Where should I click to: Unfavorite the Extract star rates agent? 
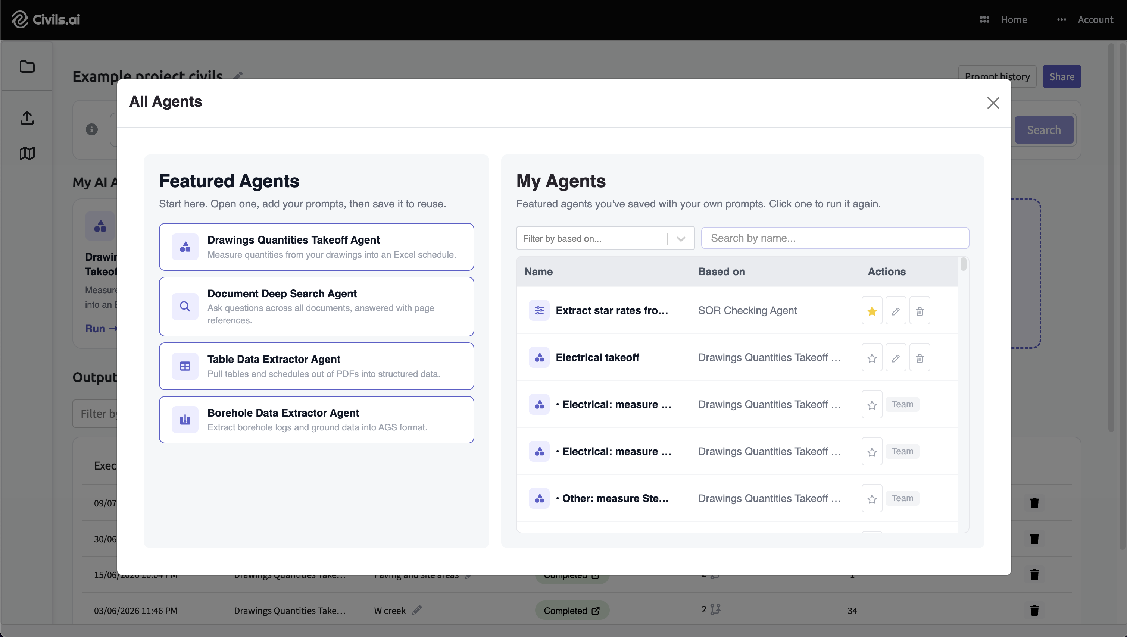pos(871,311)
